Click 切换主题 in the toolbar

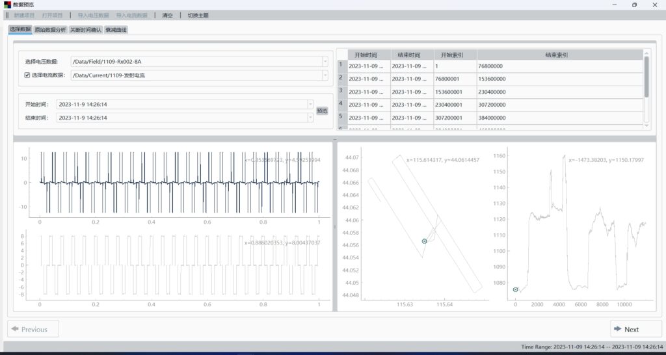pos(198,15)
